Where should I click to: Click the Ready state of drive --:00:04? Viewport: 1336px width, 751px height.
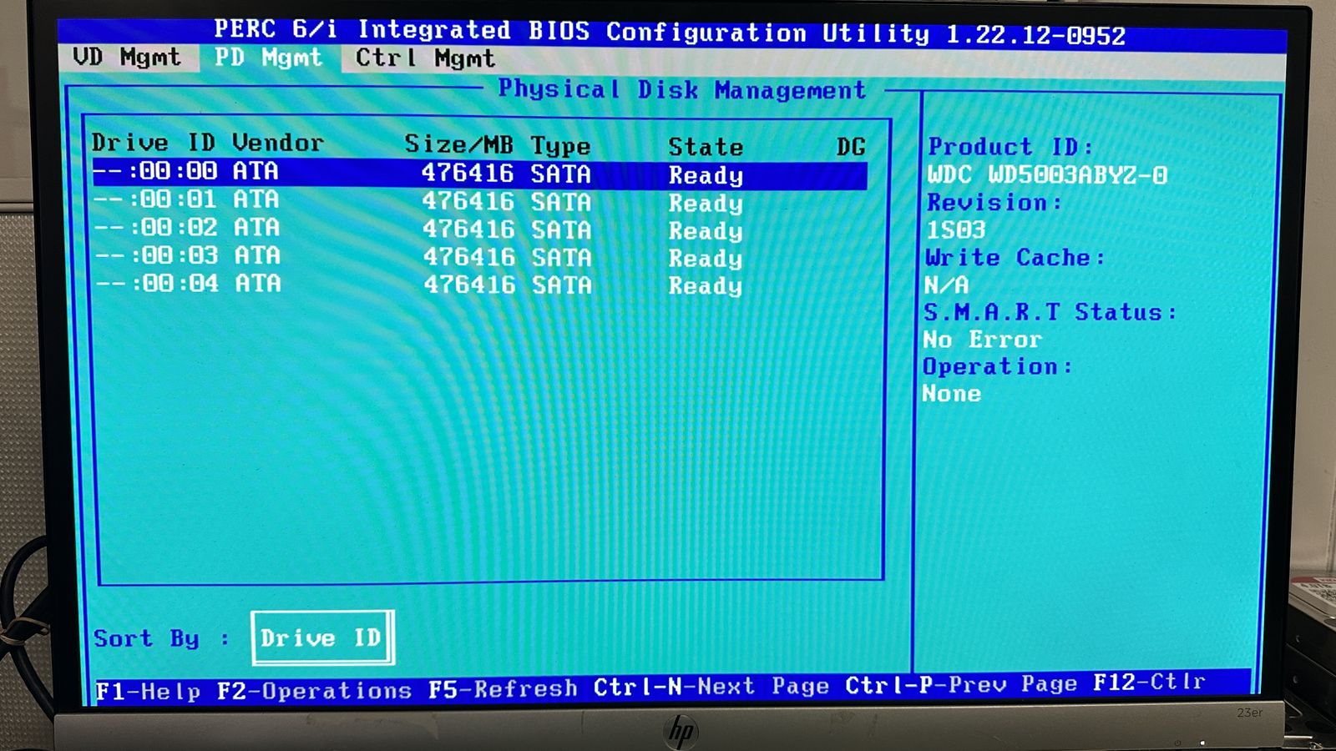pos(706,285)
